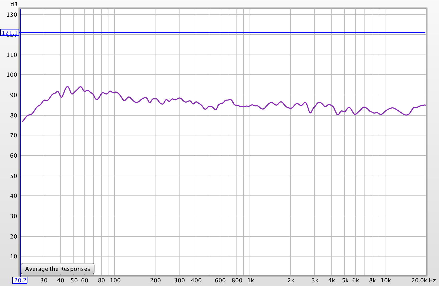Viewport: 439px width, 286px height.
Task: Click the 50 label on dB axis
Action: [14, 176]
